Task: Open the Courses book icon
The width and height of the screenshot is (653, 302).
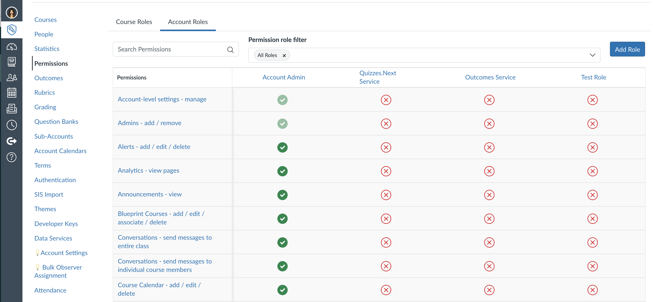Action: (12, 62)
